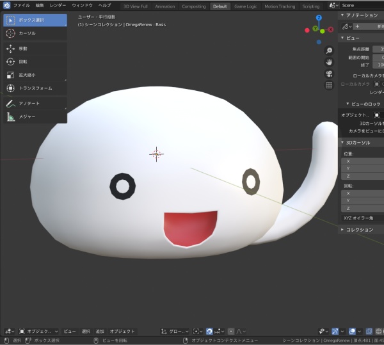
Task: Open overlay options dropdown arrow
Action: pyautogui.click(x=359, y=332)
